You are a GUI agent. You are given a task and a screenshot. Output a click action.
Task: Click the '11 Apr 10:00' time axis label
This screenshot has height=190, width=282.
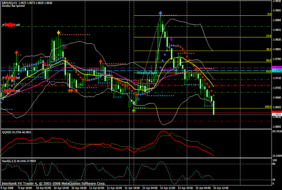pos(115,188)
